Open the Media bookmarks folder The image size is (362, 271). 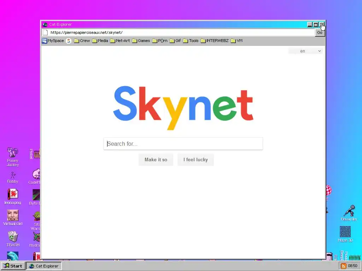pyautogui.click(x=100, y=41)
